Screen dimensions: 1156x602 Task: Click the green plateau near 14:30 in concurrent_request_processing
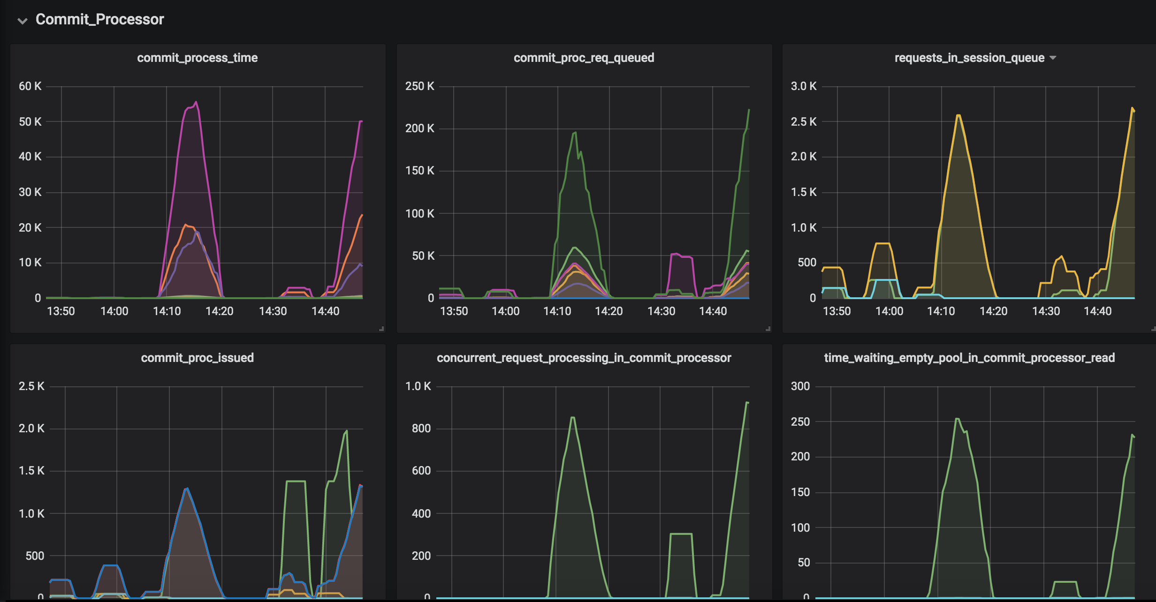(681, 534)
